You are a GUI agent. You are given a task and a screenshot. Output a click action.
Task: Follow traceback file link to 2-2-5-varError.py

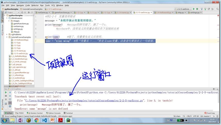pos(84,101)
